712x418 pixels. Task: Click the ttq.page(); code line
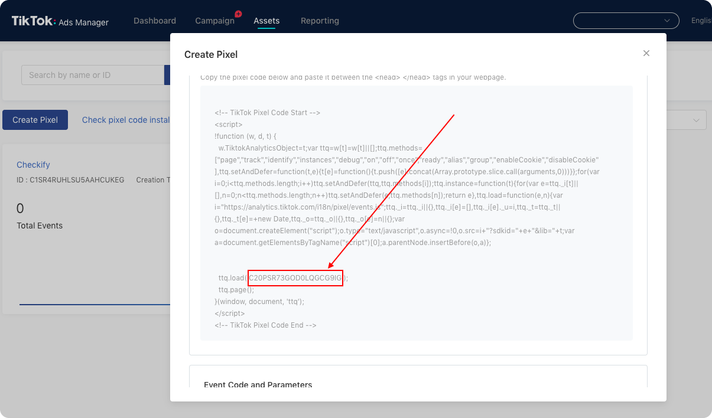click(236, 290)
